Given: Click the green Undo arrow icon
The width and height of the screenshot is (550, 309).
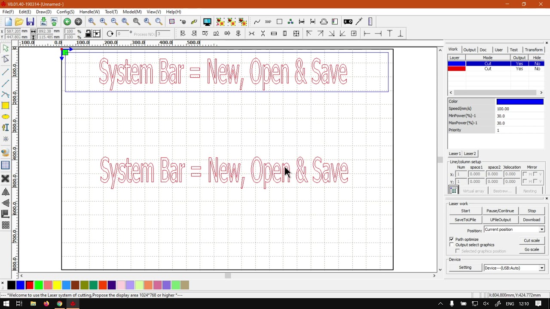Looking at the screenshot, I should pyautogui.click(x=67, y=22).
